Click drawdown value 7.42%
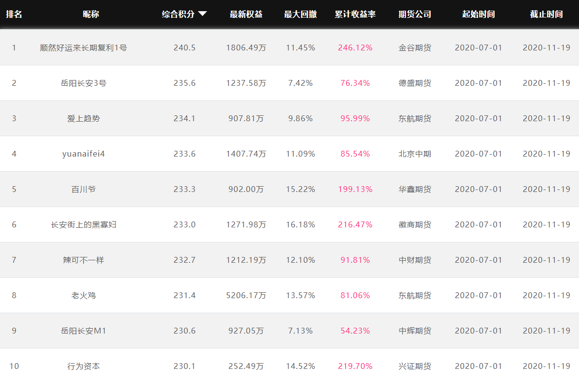579x382 pixels. tap(301, 83)
